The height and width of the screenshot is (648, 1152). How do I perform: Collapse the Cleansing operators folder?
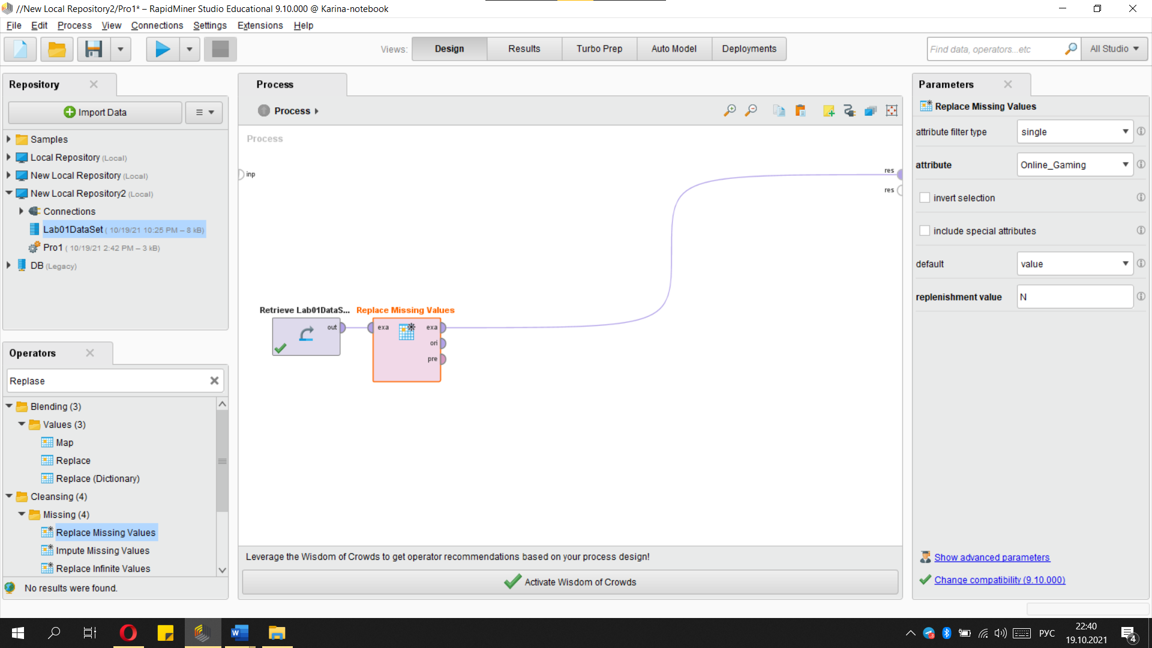9,496
